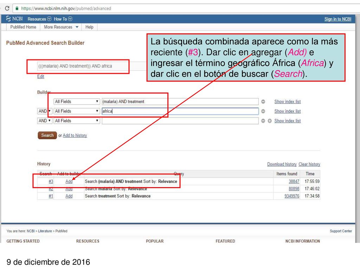Open search #2 in history

click(51, 189)
